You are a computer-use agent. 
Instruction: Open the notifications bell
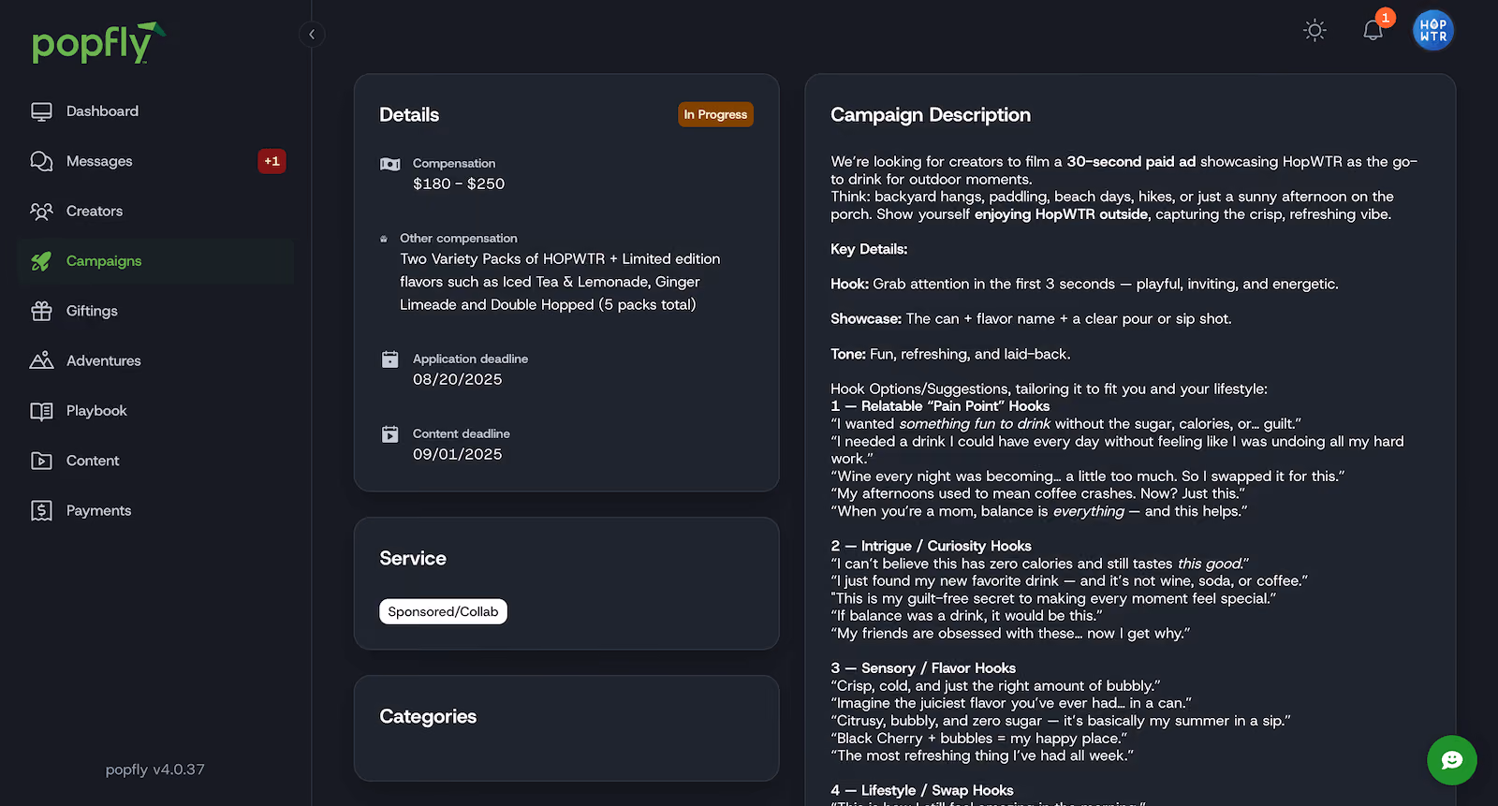point(1373,31)
